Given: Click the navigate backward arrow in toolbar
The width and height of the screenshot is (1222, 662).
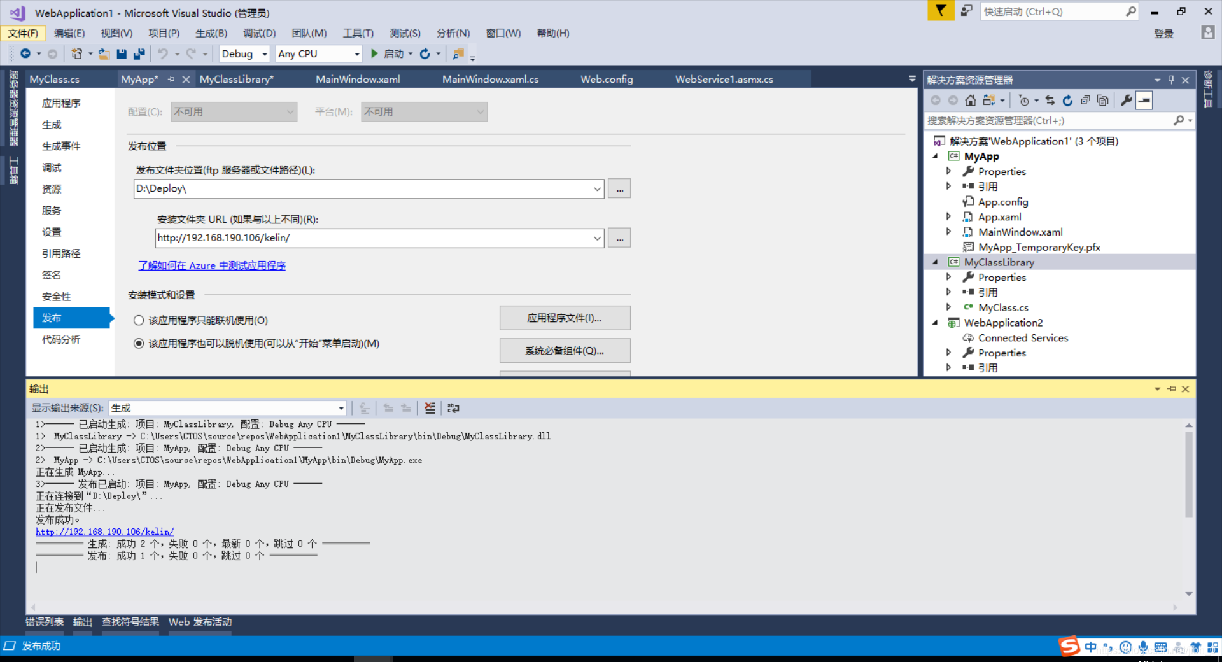Looking at the screenshot, I should (25, 54).
